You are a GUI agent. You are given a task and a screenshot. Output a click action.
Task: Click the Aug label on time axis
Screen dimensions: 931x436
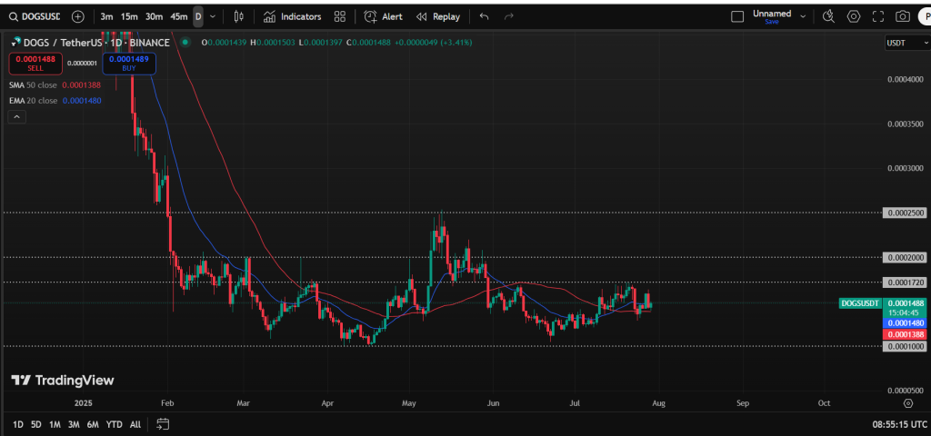tap(658, 403)
